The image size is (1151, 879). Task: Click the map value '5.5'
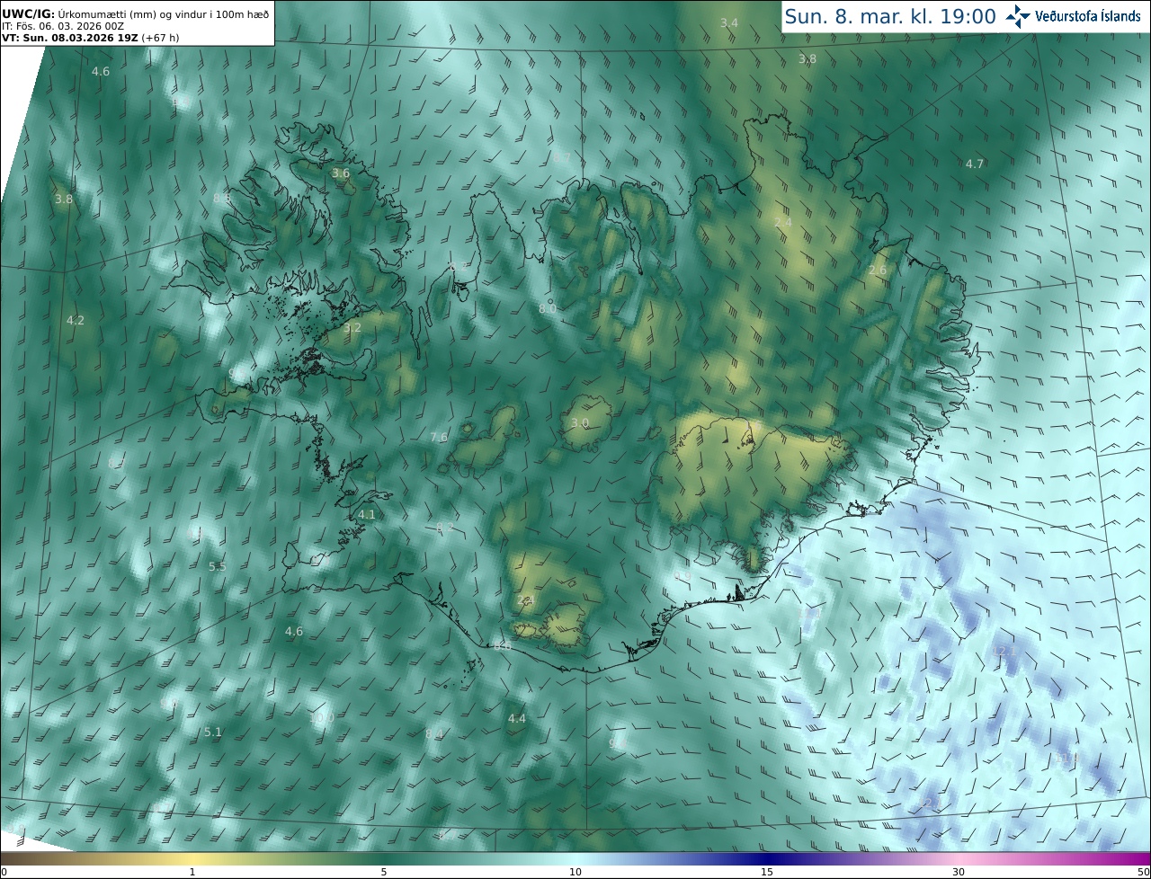tap(218, 566)
